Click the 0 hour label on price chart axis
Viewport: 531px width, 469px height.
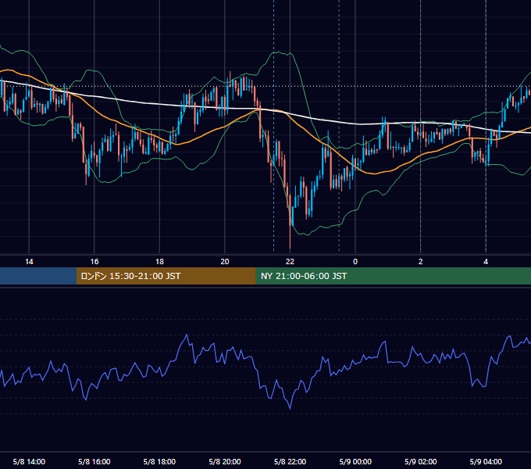point(355,262)
